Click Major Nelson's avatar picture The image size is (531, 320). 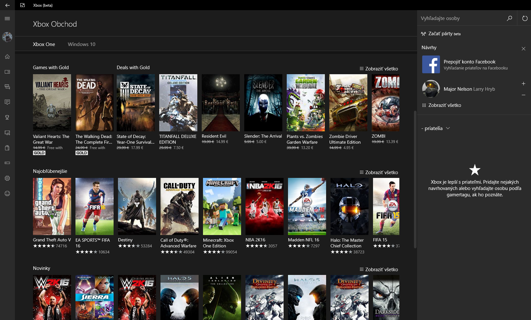click(x=431, y=89)
